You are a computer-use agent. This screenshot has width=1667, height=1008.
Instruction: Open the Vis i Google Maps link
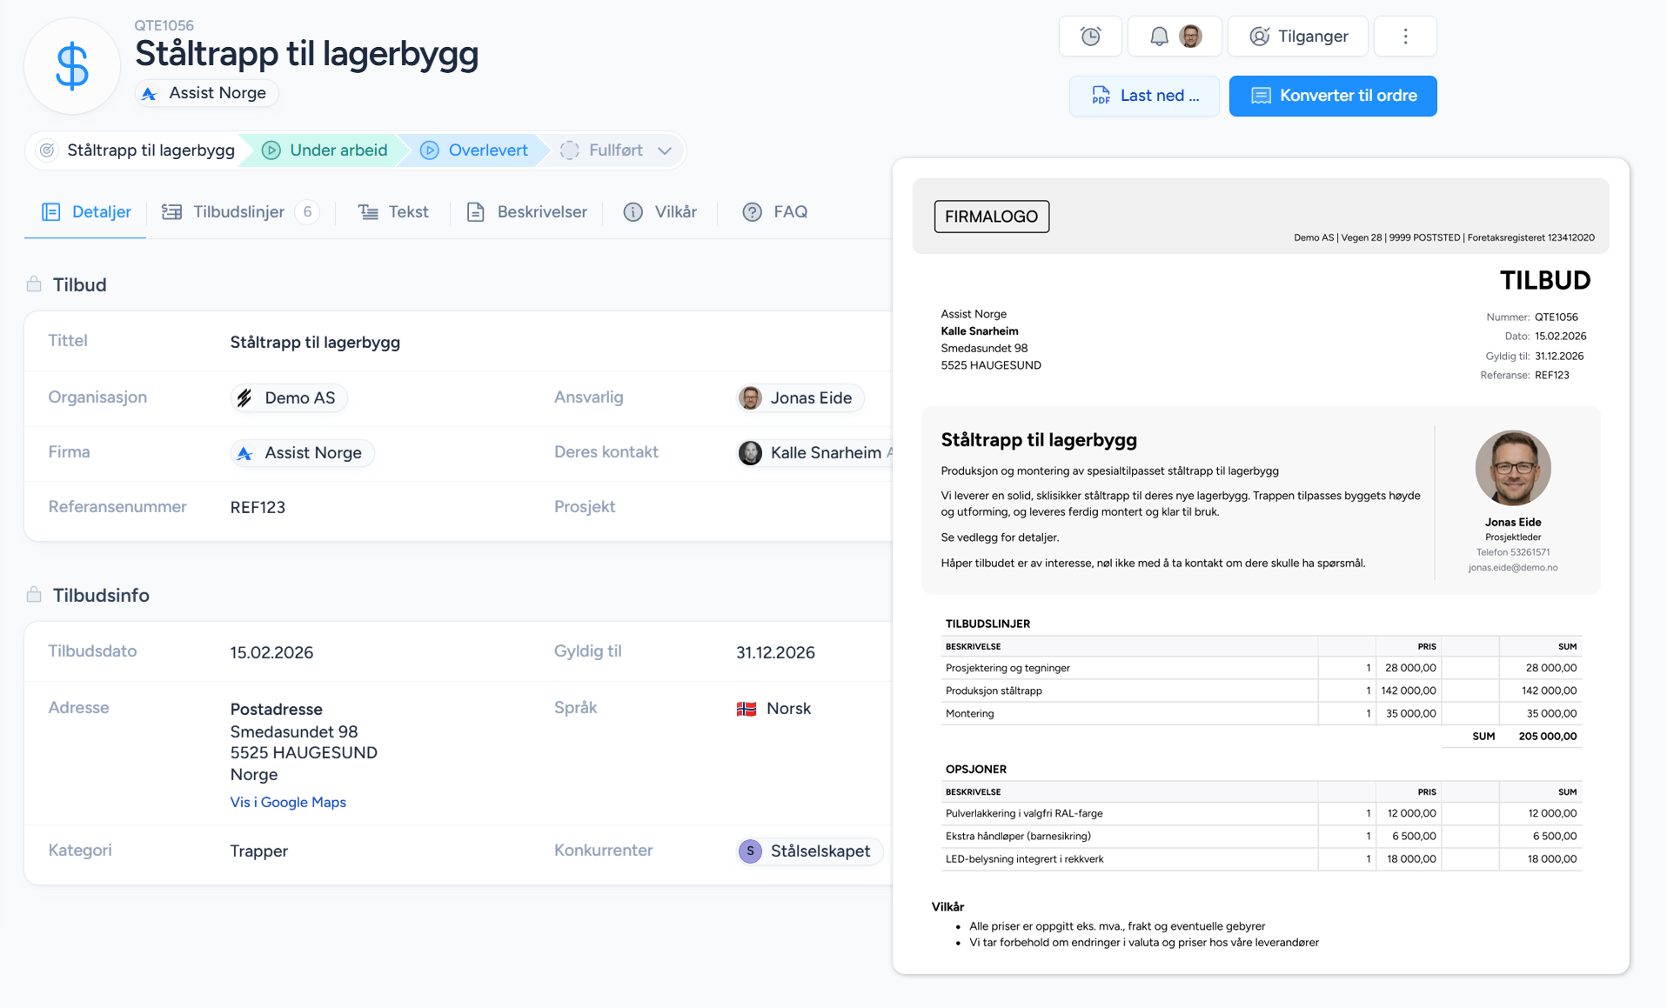[288, 802]
